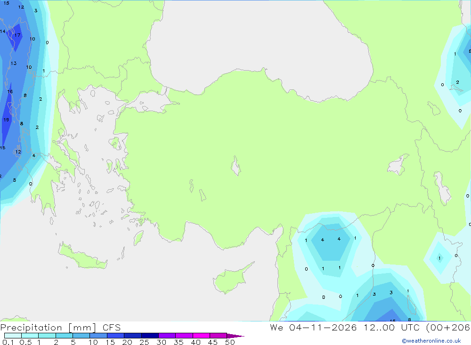Click the 0.1–0.5 mm legend color box
Screen dimensions: 471x345
pos(13,336)
